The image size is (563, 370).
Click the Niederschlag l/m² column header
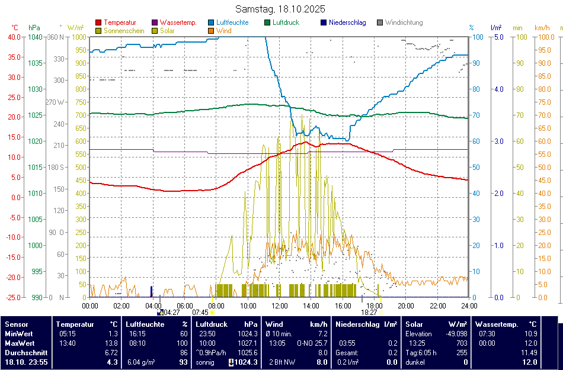366,324
